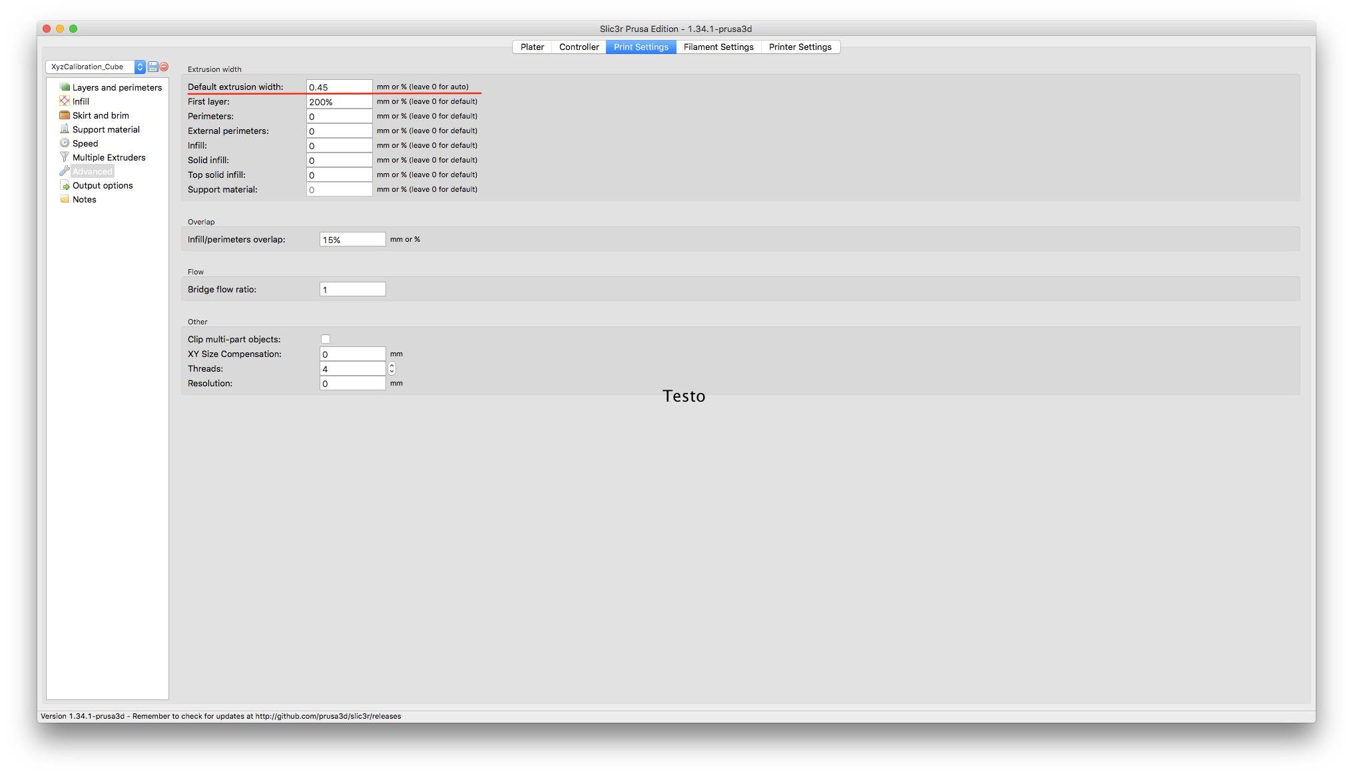Open the Notes section
Image resolution: width=1353 pixels, height=776 pixels.
(x=84, y=199)
